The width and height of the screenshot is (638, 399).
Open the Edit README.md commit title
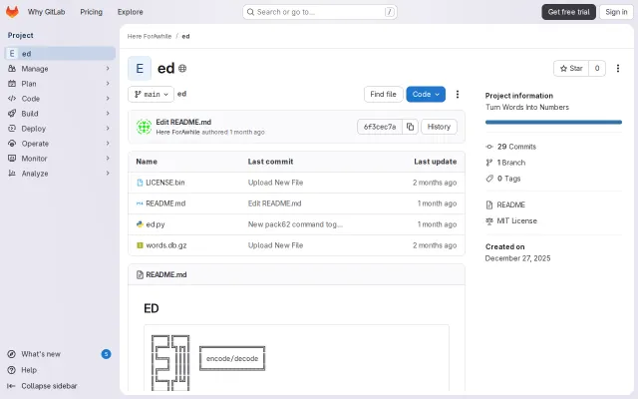183,122
